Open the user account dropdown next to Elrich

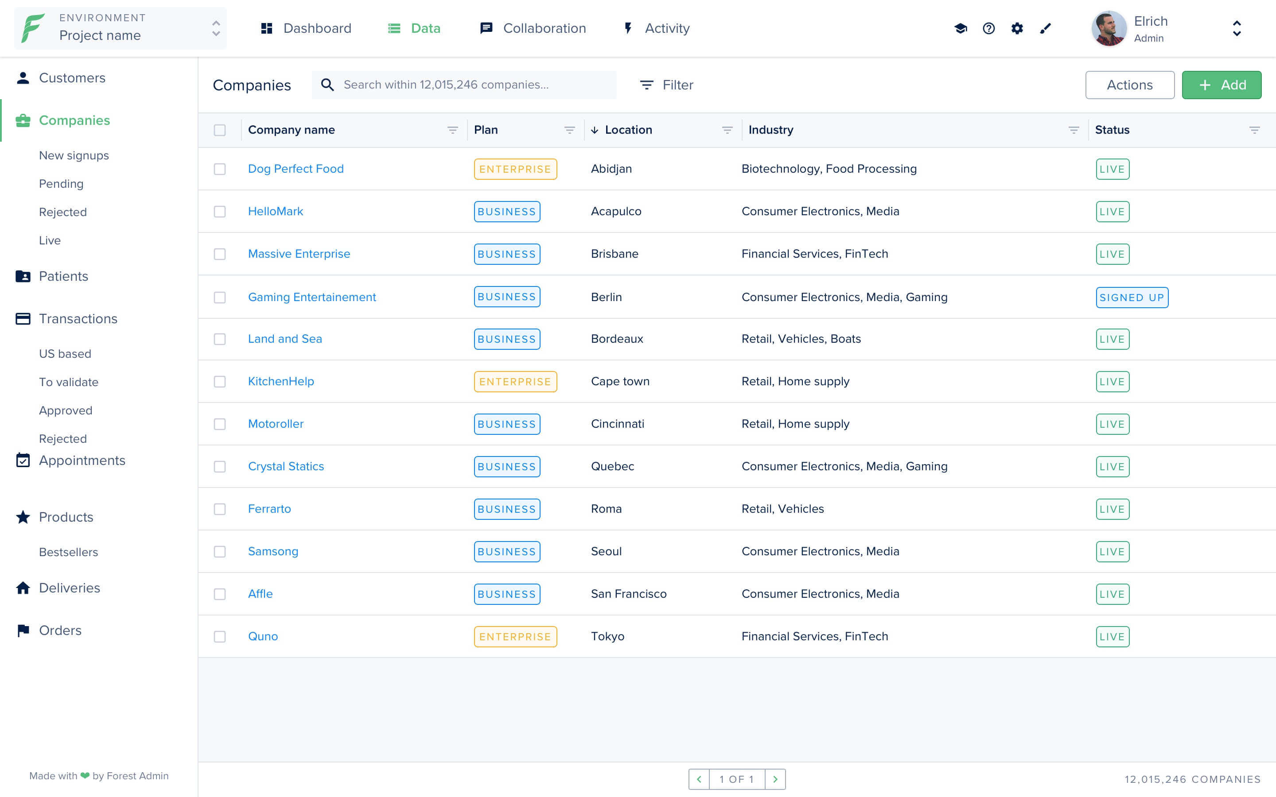click(x=1237, y=29)
